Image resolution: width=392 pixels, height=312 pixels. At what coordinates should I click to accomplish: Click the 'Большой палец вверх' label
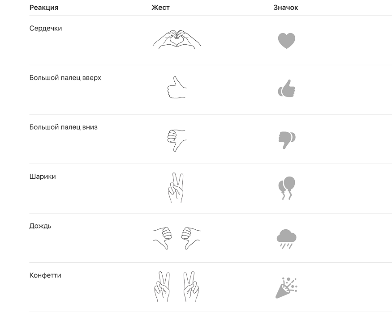pos(65,78)
